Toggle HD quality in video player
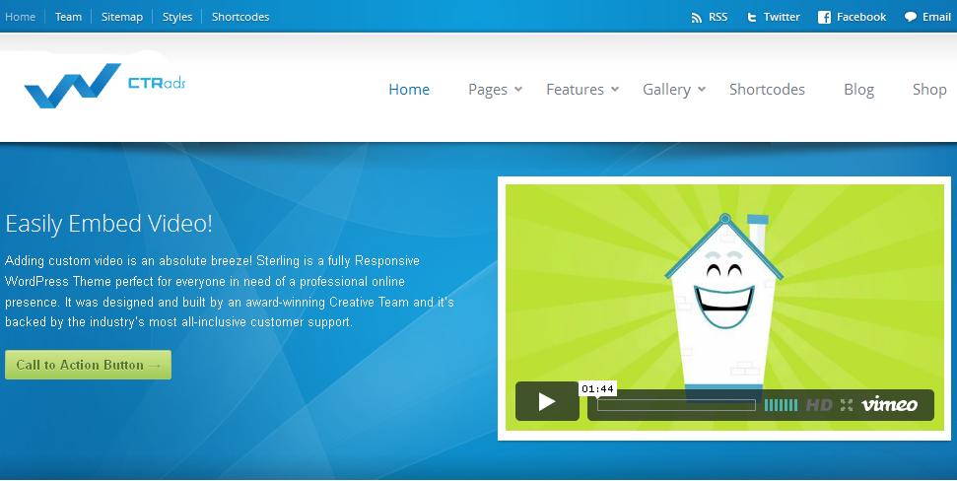957x481 pixels. pyautogui.click(x=819, y=405)
